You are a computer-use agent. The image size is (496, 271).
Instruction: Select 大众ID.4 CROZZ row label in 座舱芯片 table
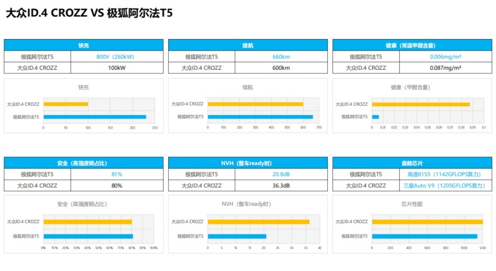point(366,186)
